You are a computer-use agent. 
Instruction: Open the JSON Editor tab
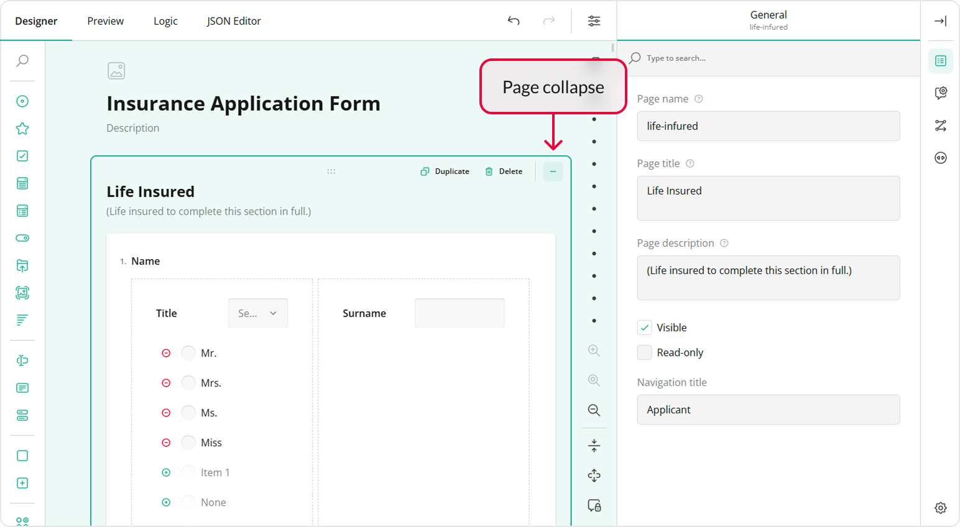233,21
